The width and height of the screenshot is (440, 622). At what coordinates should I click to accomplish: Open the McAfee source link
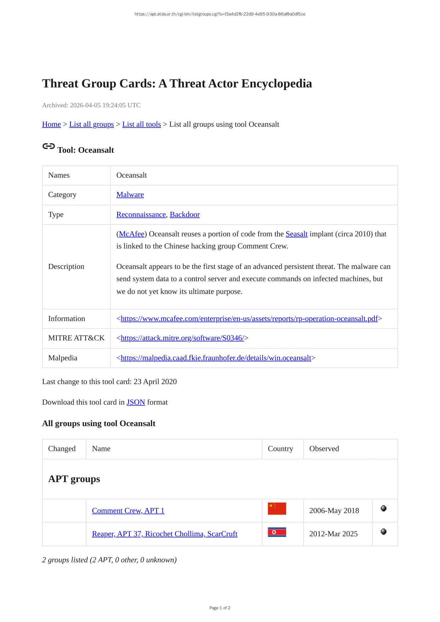tap(131, 234)
